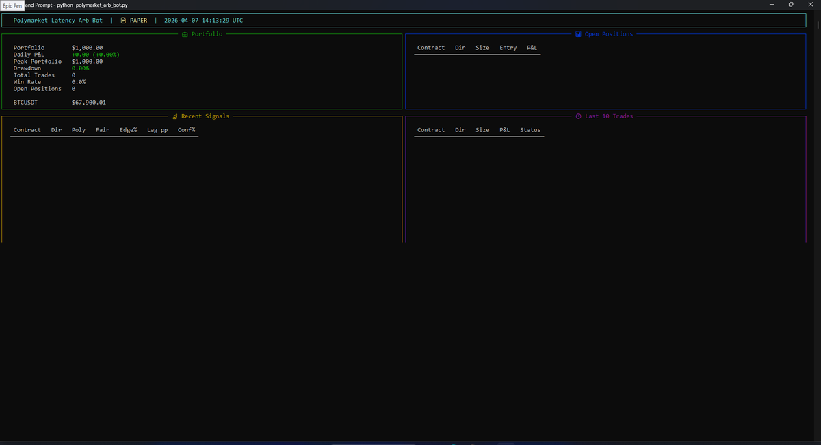This screenshot has height=445, width=821.
Task: Click Edge% header in Recent Signals table
Action: pyautogui.click(x=129, y=130)
